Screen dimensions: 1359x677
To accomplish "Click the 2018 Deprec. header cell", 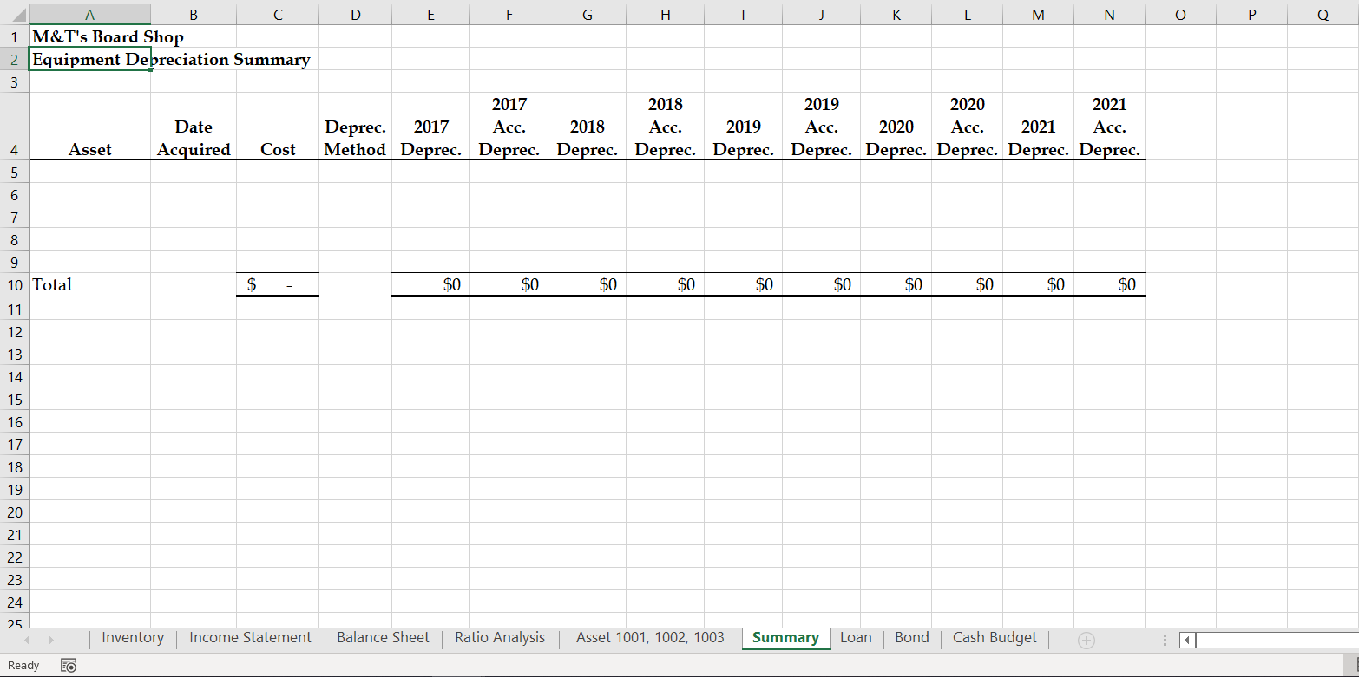I will [x=587, y=127].
